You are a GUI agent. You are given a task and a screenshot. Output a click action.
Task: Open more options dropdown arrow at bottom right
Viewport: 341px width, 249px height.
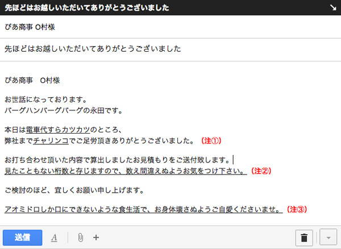(328, 238)
